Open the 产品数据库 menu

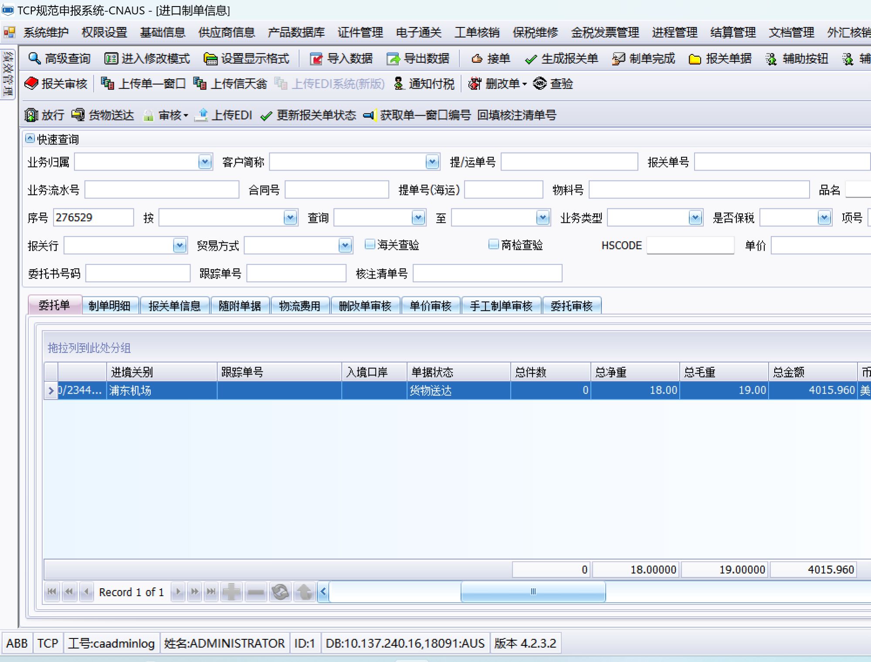click(x=296, y=32)
